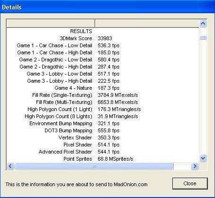The image size is (215, 198).
Task: Select the Point Sprites result row
Action: [103, 159]
